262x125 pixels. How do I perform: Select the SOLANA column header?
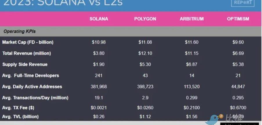tap(99, 19)
